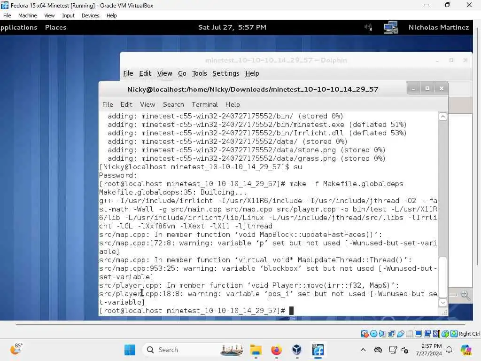The image size is (481, 361).
Task: Click the VirtualBox keyboard capture arrow icon
Action: tap(454, 334)
